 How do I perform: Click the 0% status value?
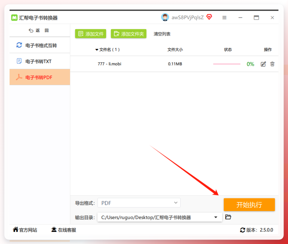pyautogui.click(x=250, y=64)
